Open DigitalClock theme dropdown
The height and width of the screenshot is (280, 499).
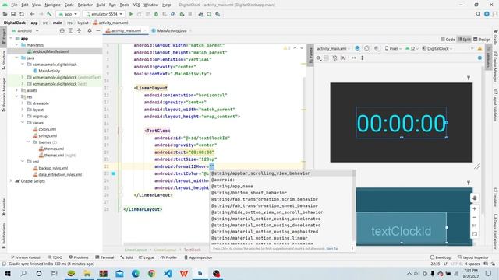437,48
